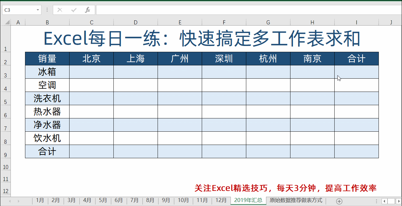Click the title Excel每日一练 cell

(x=202, y=39)
